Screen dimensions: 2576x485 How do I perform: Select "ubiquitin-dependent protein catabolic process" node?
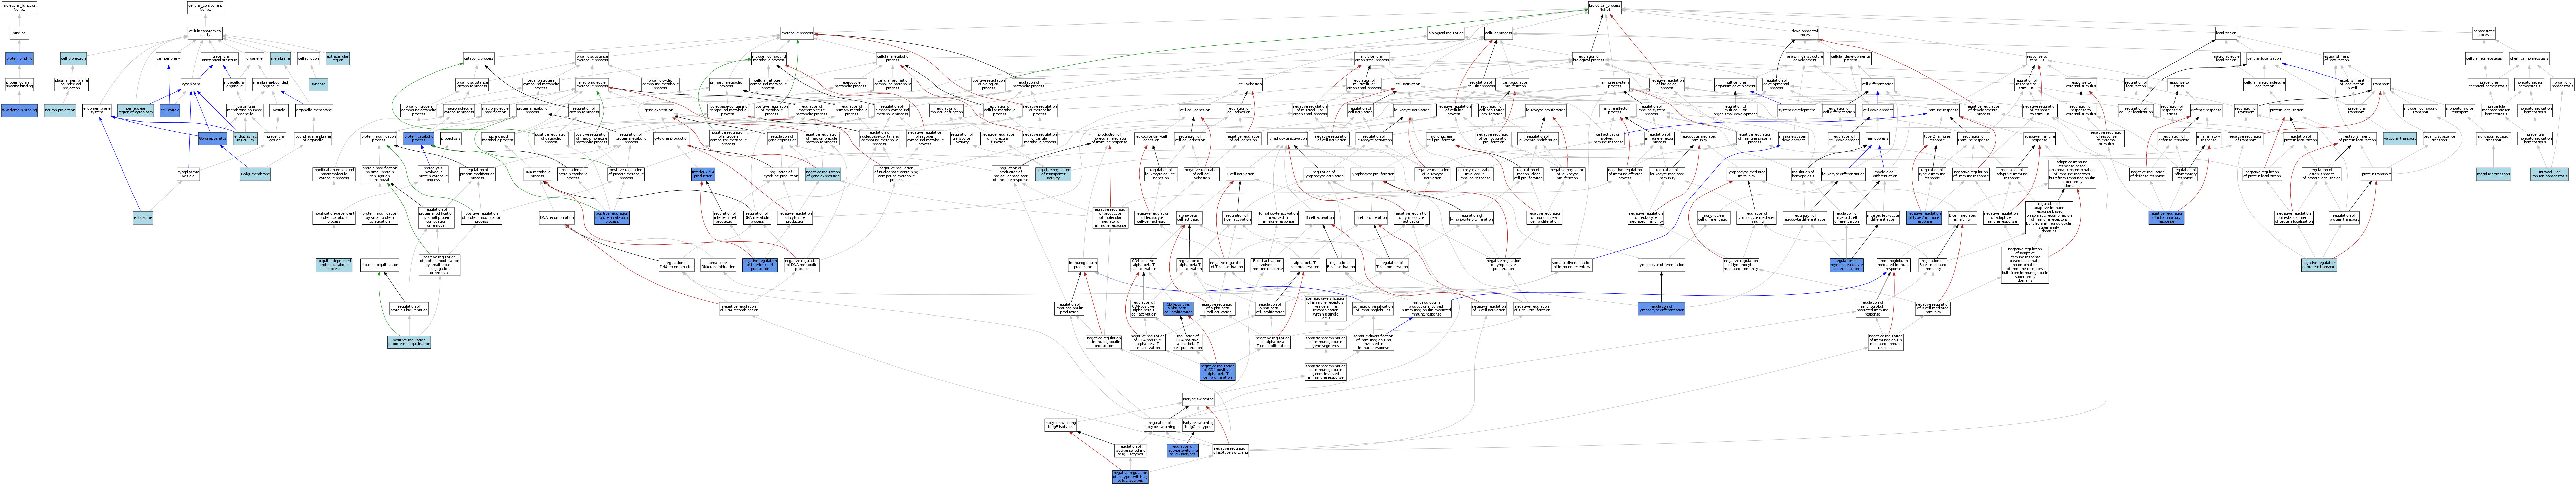click(x=334, y=265)
